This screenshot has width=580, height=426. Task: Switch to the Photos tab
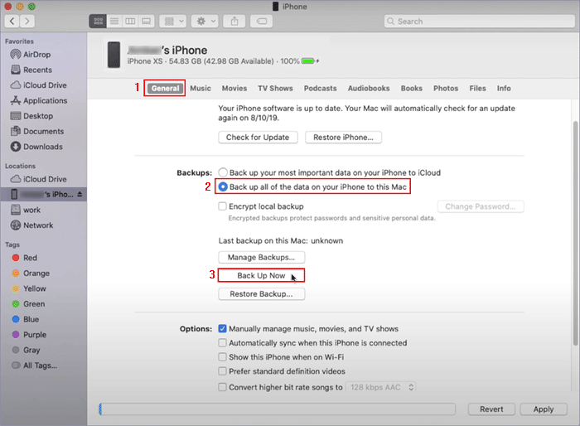[446, 89]
